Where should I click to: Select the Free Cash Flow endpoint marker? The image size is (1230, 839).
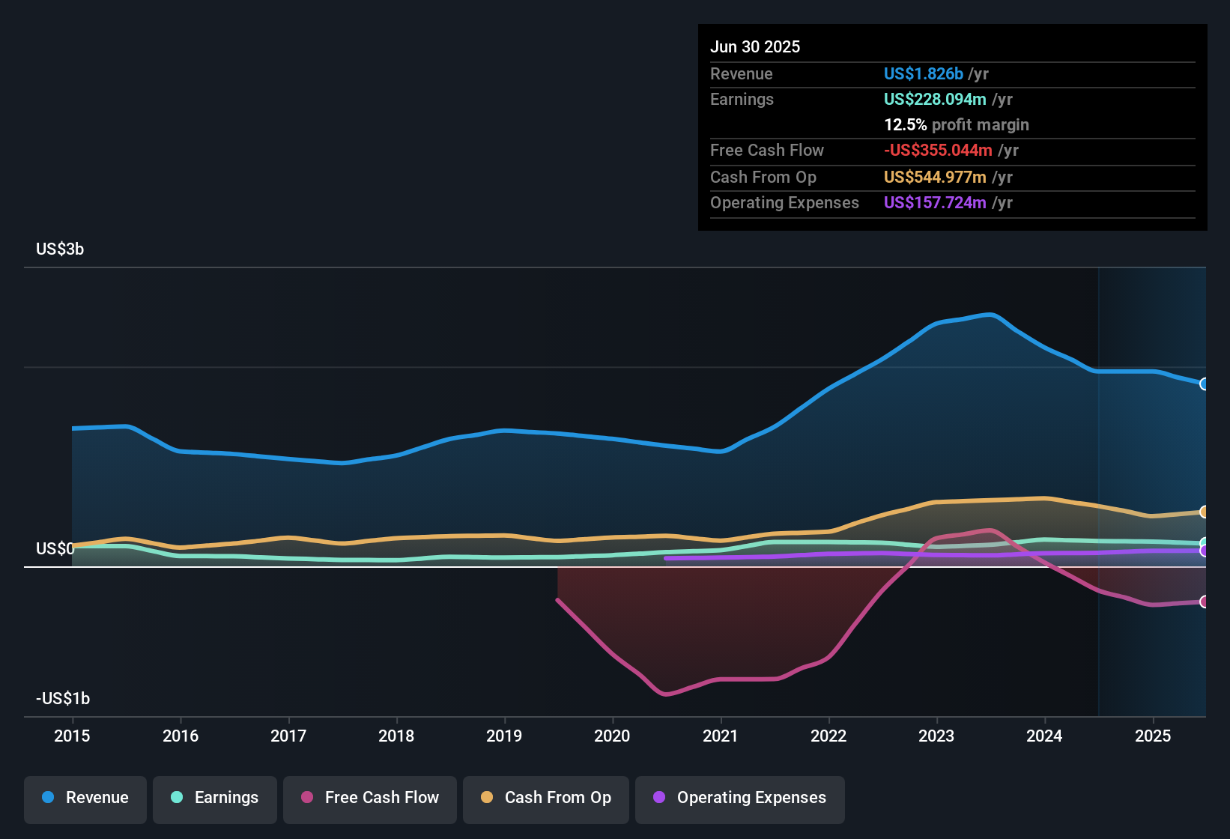click(1205, 602)
